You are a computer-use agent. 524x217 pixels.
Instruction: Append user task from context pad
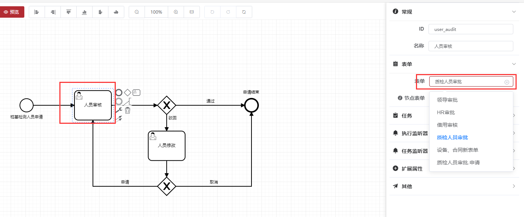[x=136, y=92]
